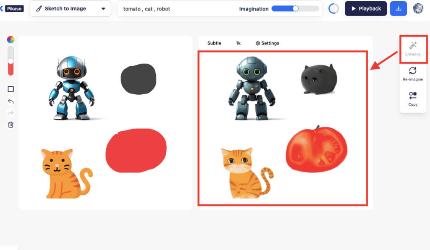Open the user profile avatar menu
This screenshot has height=250, width=430.
[418, 8]
